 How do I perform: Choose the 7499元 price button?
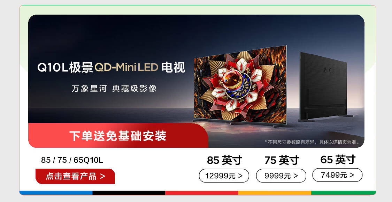pos(337,175)
